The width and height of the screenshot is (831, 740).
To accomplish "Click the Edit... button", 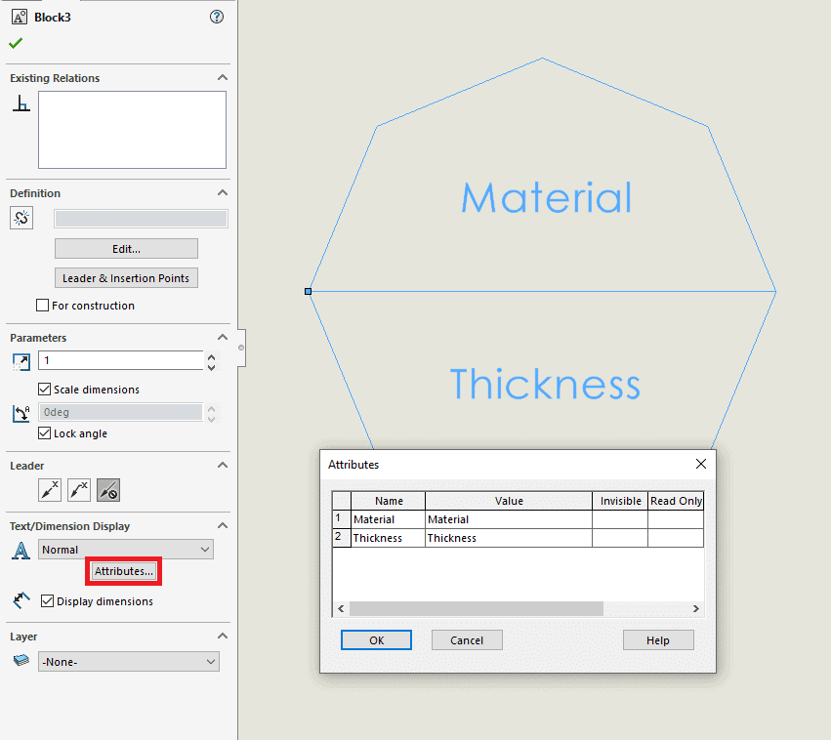I will (x=126, y=248).
